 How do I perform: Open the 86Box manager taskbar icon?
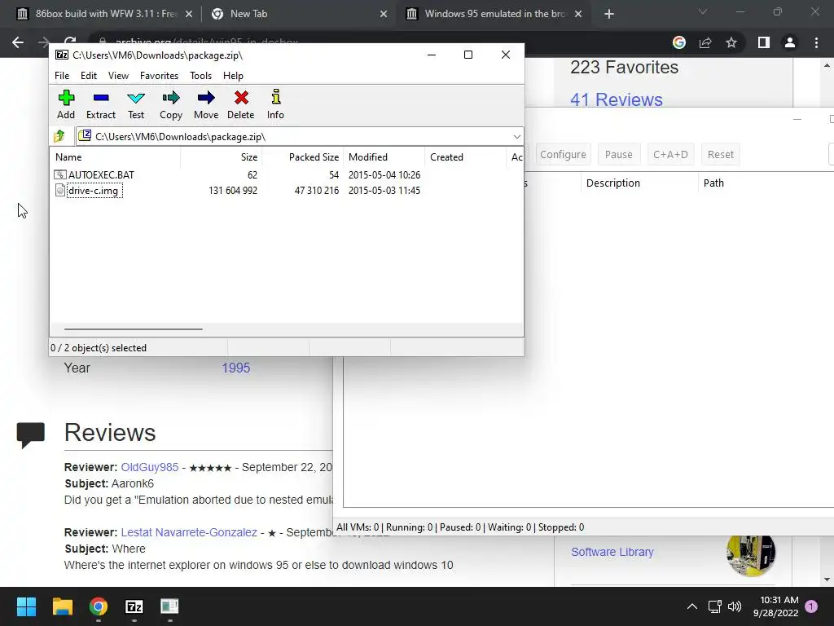169,606
